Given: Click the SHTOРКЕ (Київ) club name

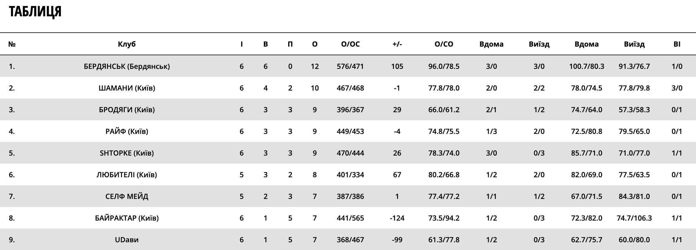Looking at the screenshot, I should [127, 153].
